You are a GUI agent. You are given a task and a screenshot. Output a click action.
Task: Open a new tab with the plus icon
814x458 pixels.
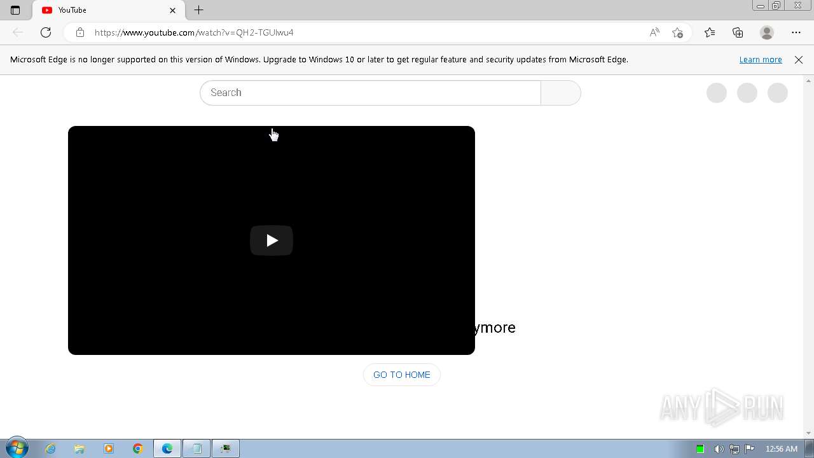coord(198,10)
